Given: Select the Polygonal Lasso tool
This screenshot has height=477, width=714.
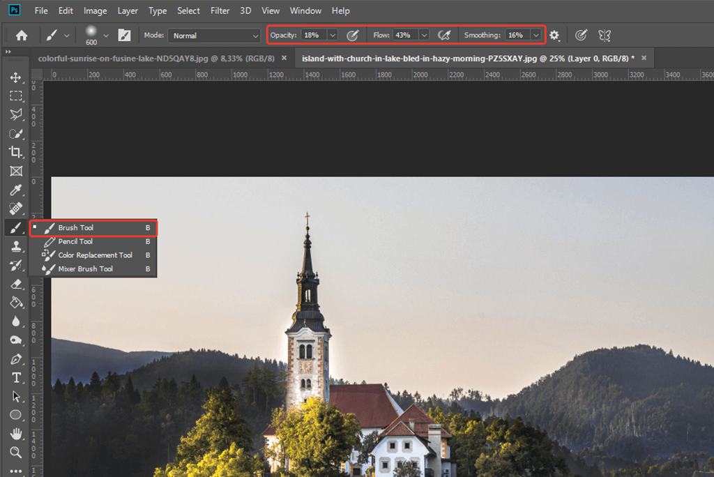Looking at the screenshot, I should pyautogui.click(x=16, y=115).
